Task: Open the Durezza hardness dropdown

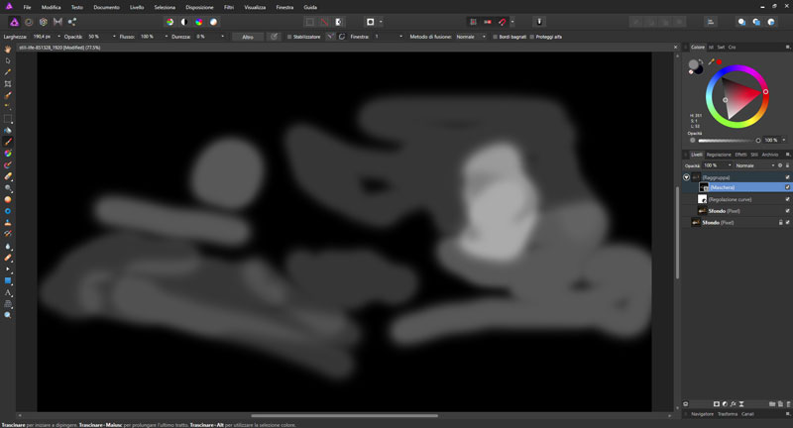Action: tap(222, 37)
